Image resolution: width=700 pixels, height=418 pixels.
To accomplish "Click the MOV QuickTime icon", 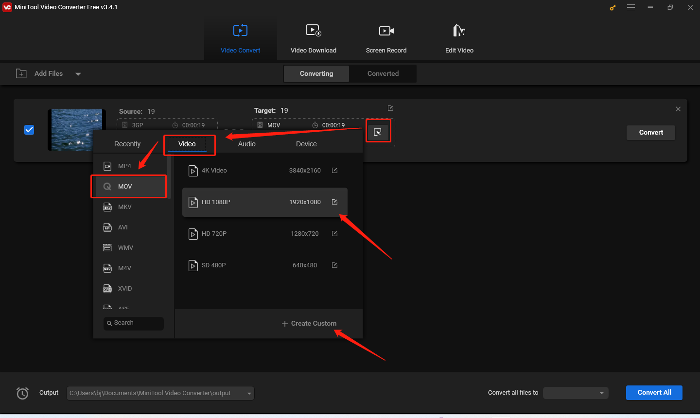I will coord(107,187).
